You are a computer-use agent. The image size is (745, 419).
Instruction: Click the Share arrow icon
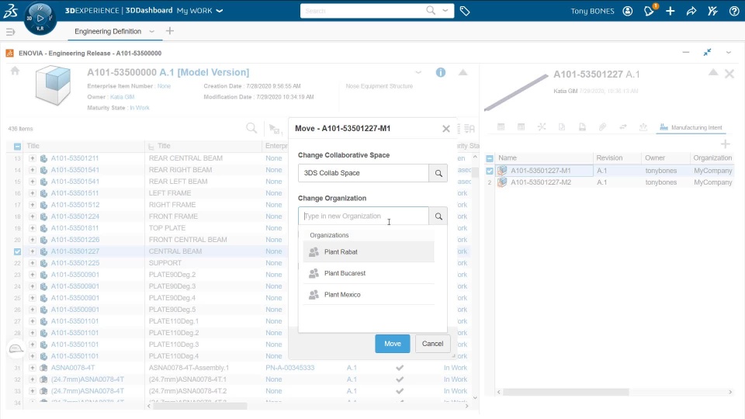tap(691, 11)
